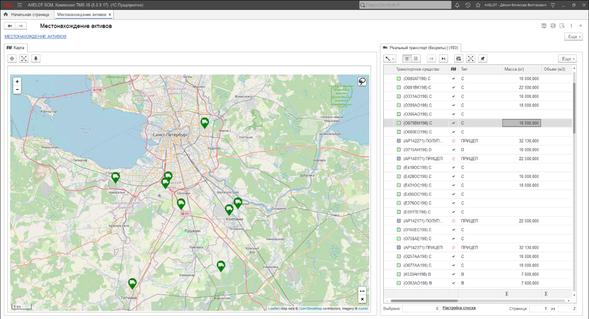Click the prohibited mark in (АР148171) ПРИЦЕП row
The height and width of the screenshot is (319, 589).
click(453, 159)
